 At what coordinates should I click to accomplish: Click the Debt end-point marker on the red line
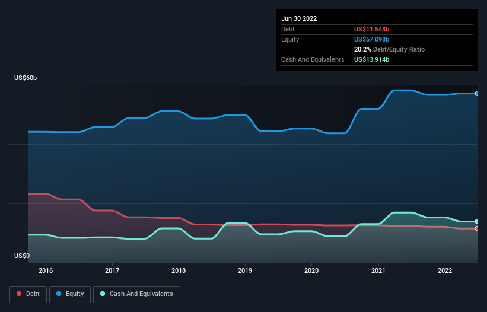click(477, 228)
